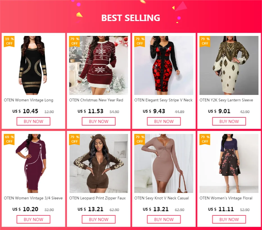Click the US $10.20 price on maroon dress
This screenshot has width=262, height=230.
25,209
